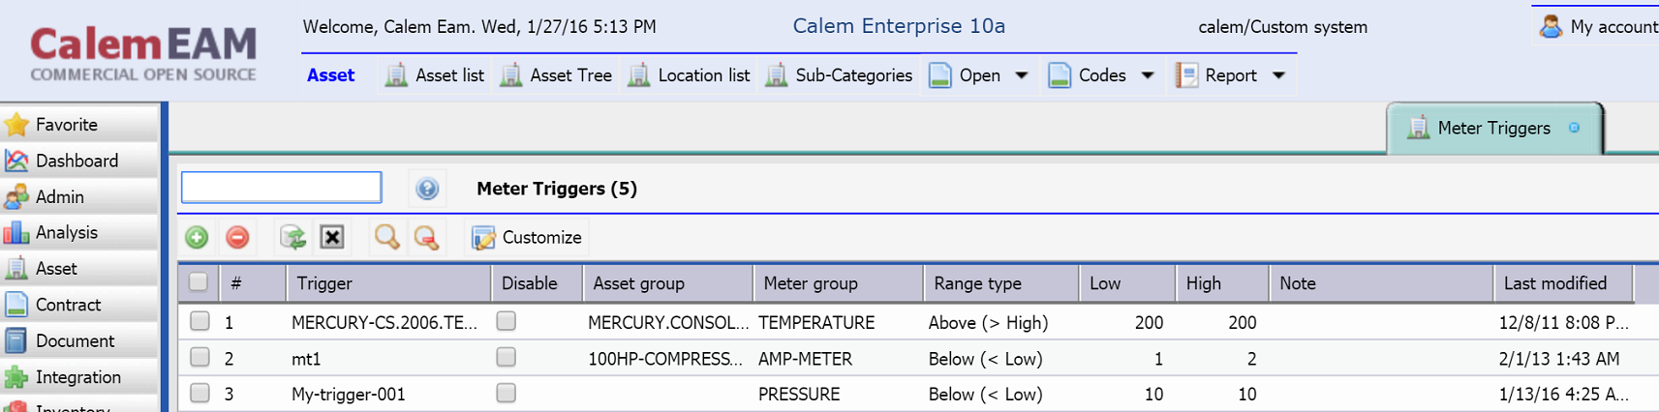Open Admin module in sidebar
1659x412 pixels.
(x=78, y=196)
